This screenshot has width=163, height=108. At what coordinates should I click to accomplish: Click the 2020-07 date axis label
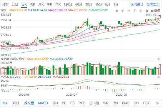[71, 95]
